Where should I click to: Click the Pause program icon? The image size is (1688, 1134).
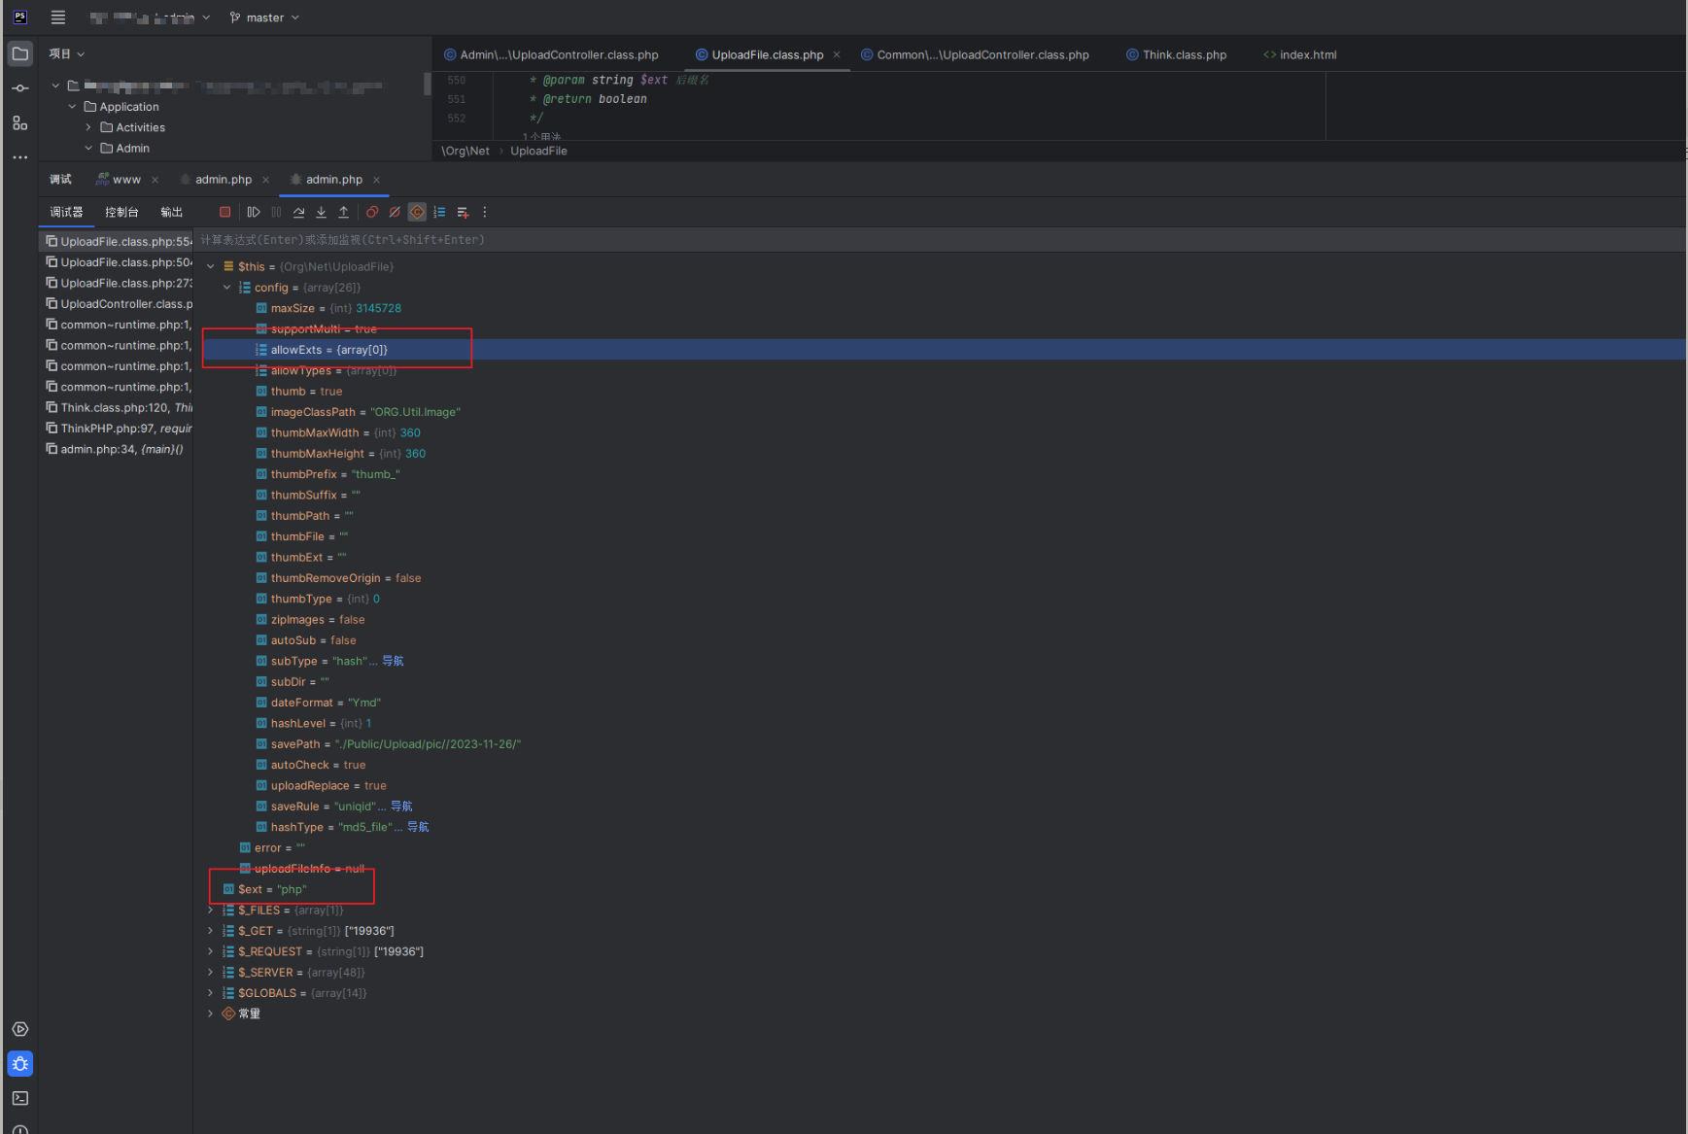277,212
